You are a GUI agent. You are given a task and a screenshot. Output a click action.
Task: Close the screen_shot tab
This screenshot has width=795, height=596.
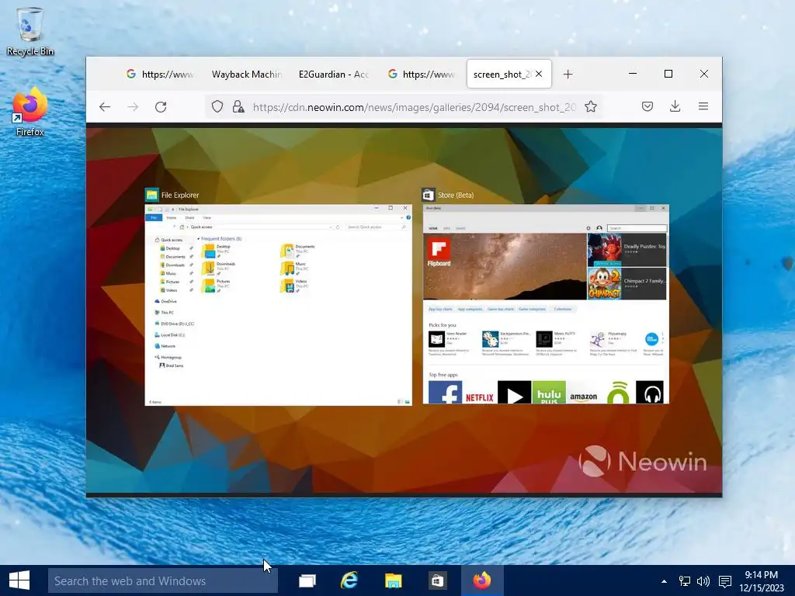coord(539,74)
